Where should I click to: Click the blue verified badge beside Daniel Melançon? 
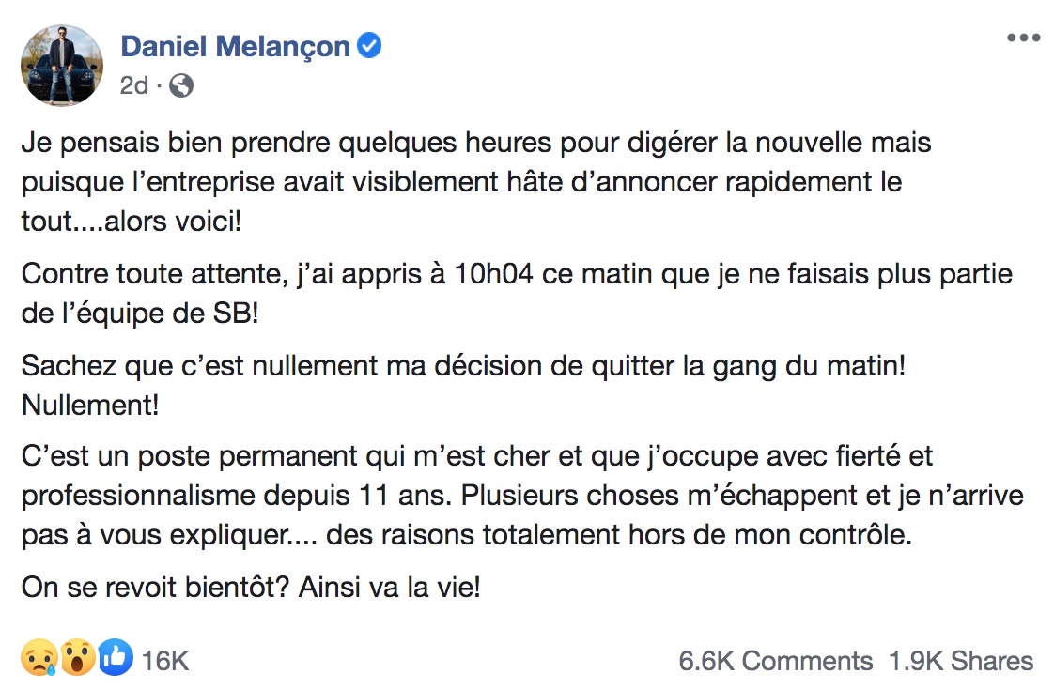368,46
